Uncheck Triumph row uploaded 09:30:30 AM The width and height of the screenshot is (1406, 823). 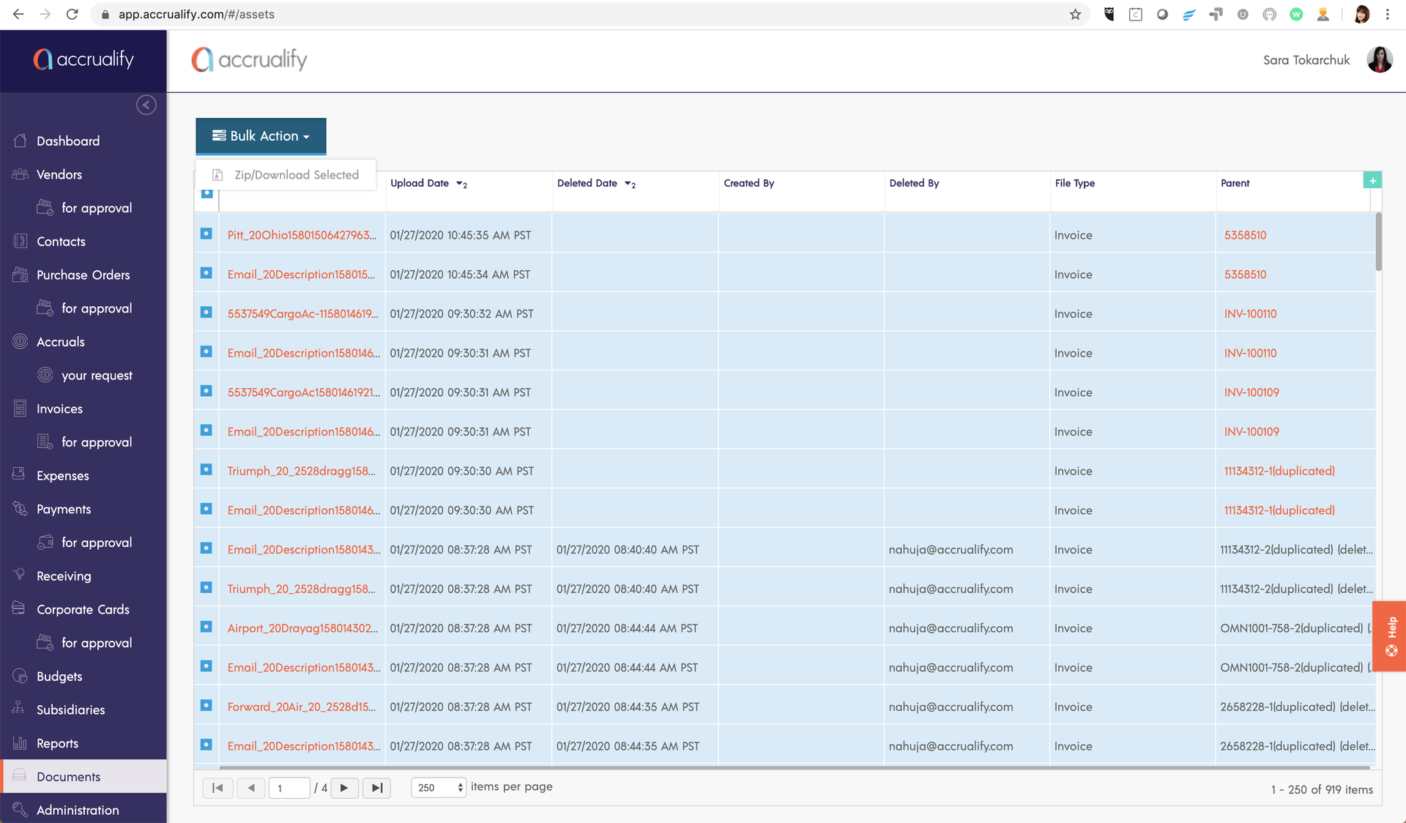207,469
